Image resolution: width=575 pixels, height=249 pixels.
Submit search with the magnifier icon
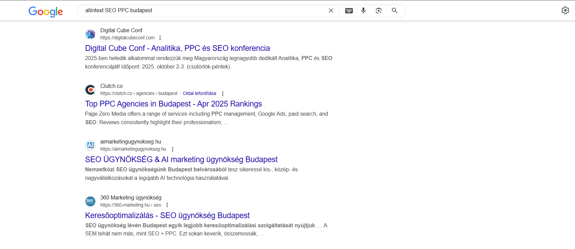tap(394, 11)
